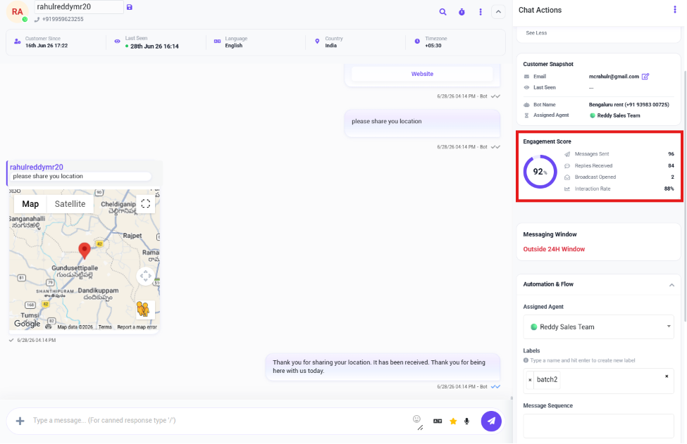Image resolution: width=687 pixels, height=444 pixels.
Task: Click the Replies Received count 84
Action: 671,166
